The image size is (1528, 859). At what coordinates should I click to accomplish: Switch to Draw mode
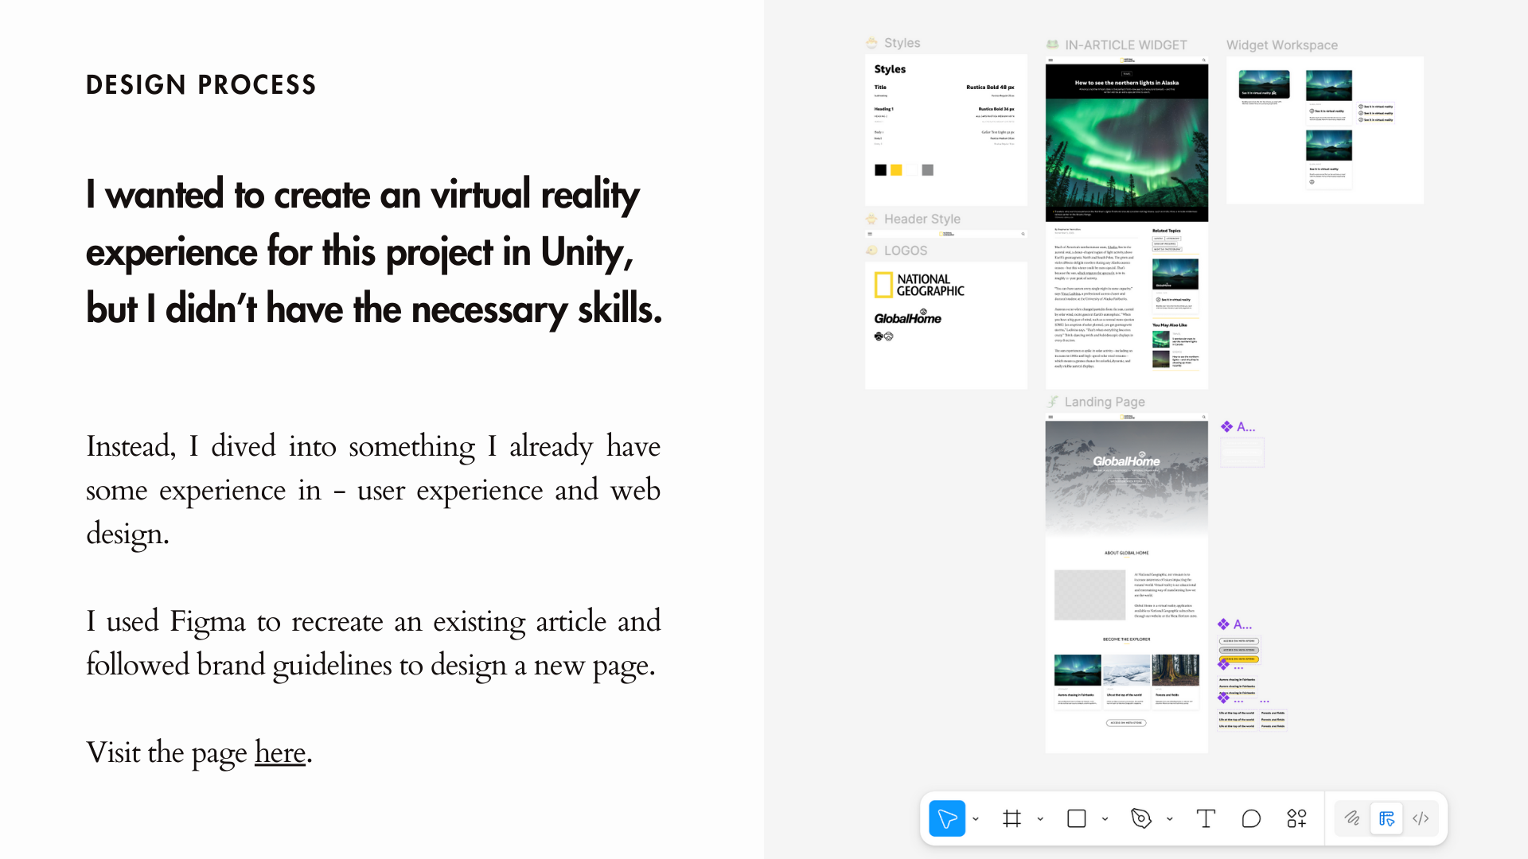click(1352, 818)
